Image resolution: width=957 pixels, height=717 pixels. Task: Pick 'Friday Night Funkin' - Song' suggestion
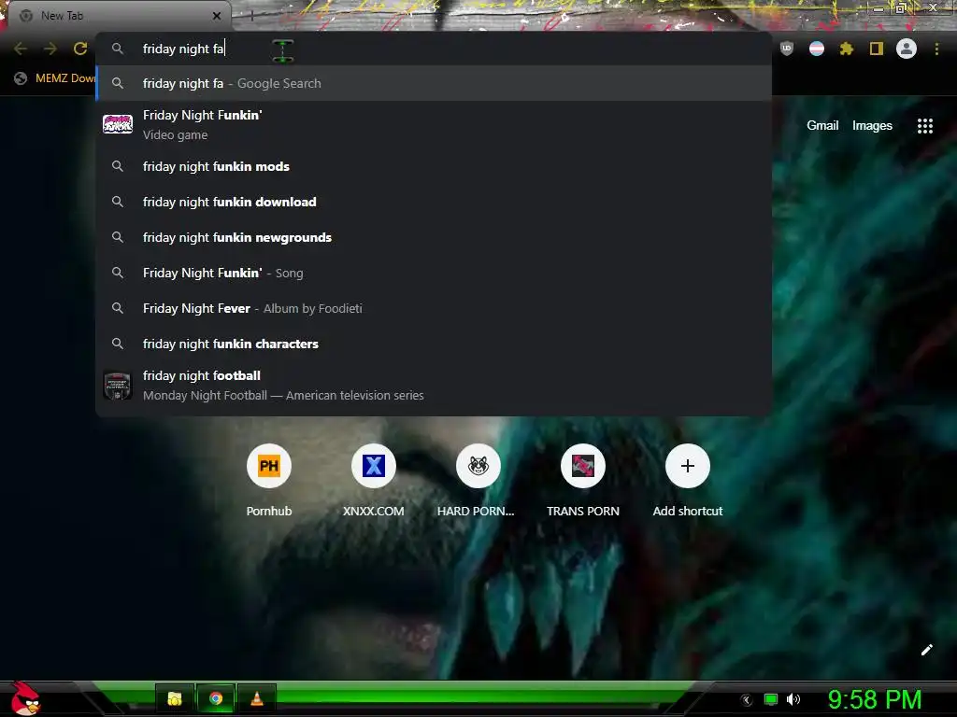[x=434, y=273]
